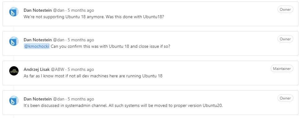Viewport: 301px width, 118px height.
Task: Open Dan's avatar beside the @kmochocki comment
Action: click(14, 41)
